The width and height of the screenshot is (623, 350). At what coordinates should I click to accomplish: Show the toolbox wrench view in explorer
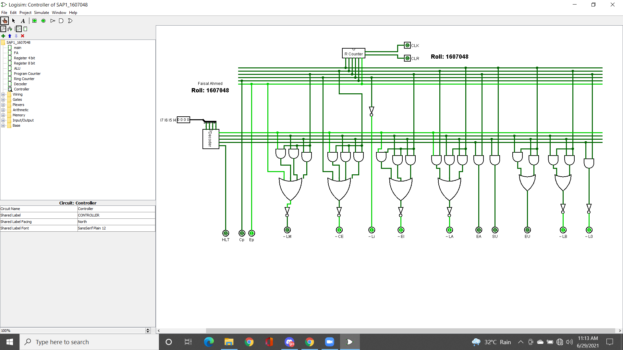[x=3, y=29]
